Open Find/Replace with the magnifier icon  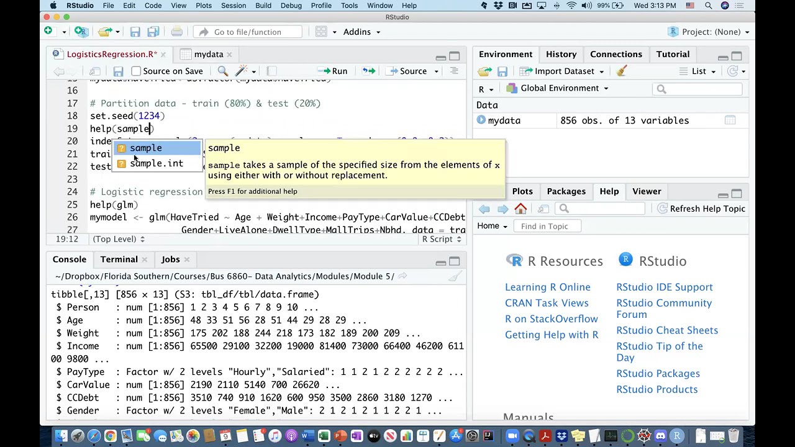pos(222,71)
